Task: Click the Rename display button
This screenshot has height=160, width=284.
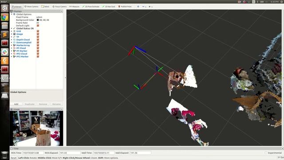Action: pyautogui.click(x=56, y=104)
